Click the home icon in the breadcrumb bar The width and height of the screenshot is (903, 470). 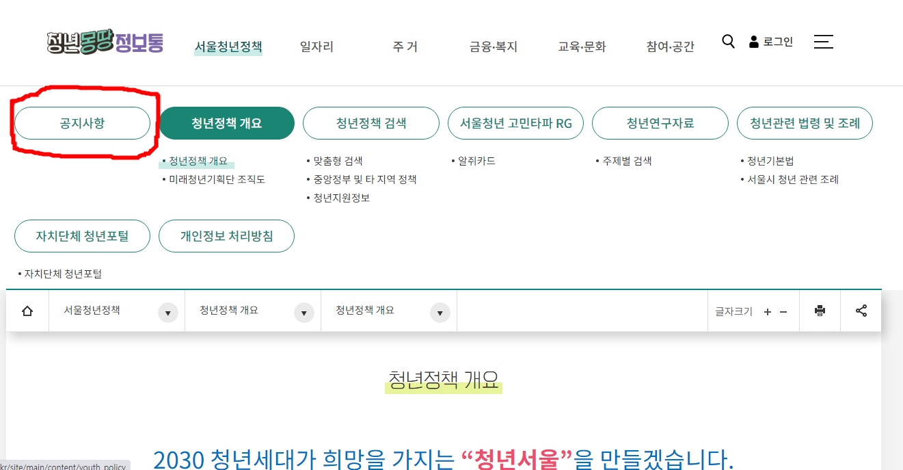point(27,310)
